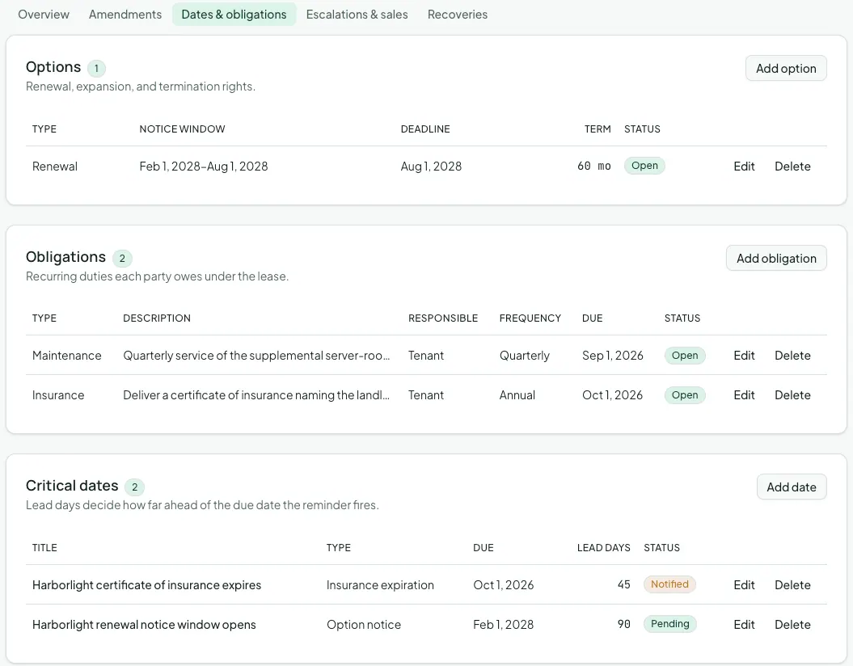Click the 'Option notice' type cell
This screenshot has width=853, height=666.
click(x=364, y=625)
